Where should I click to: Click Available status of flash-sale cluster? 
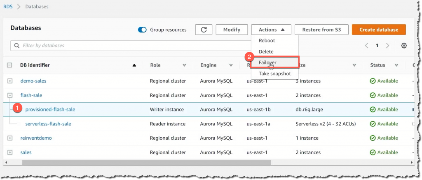point(384,95)
